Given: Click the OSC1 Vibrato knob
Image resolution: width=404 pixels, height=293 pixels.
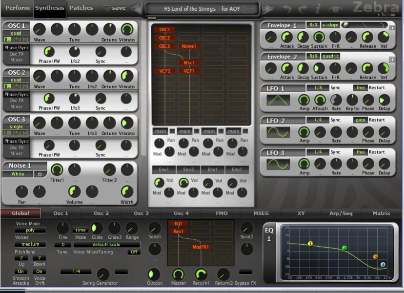Looking at the screenshot, I should coord(127,29).
